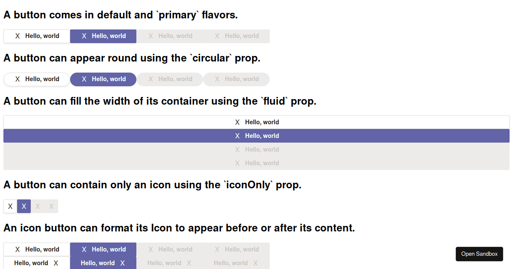Click the icon-after primary Hello, world button
Screen dimensions: 513x269
click(x=103, y=263)
